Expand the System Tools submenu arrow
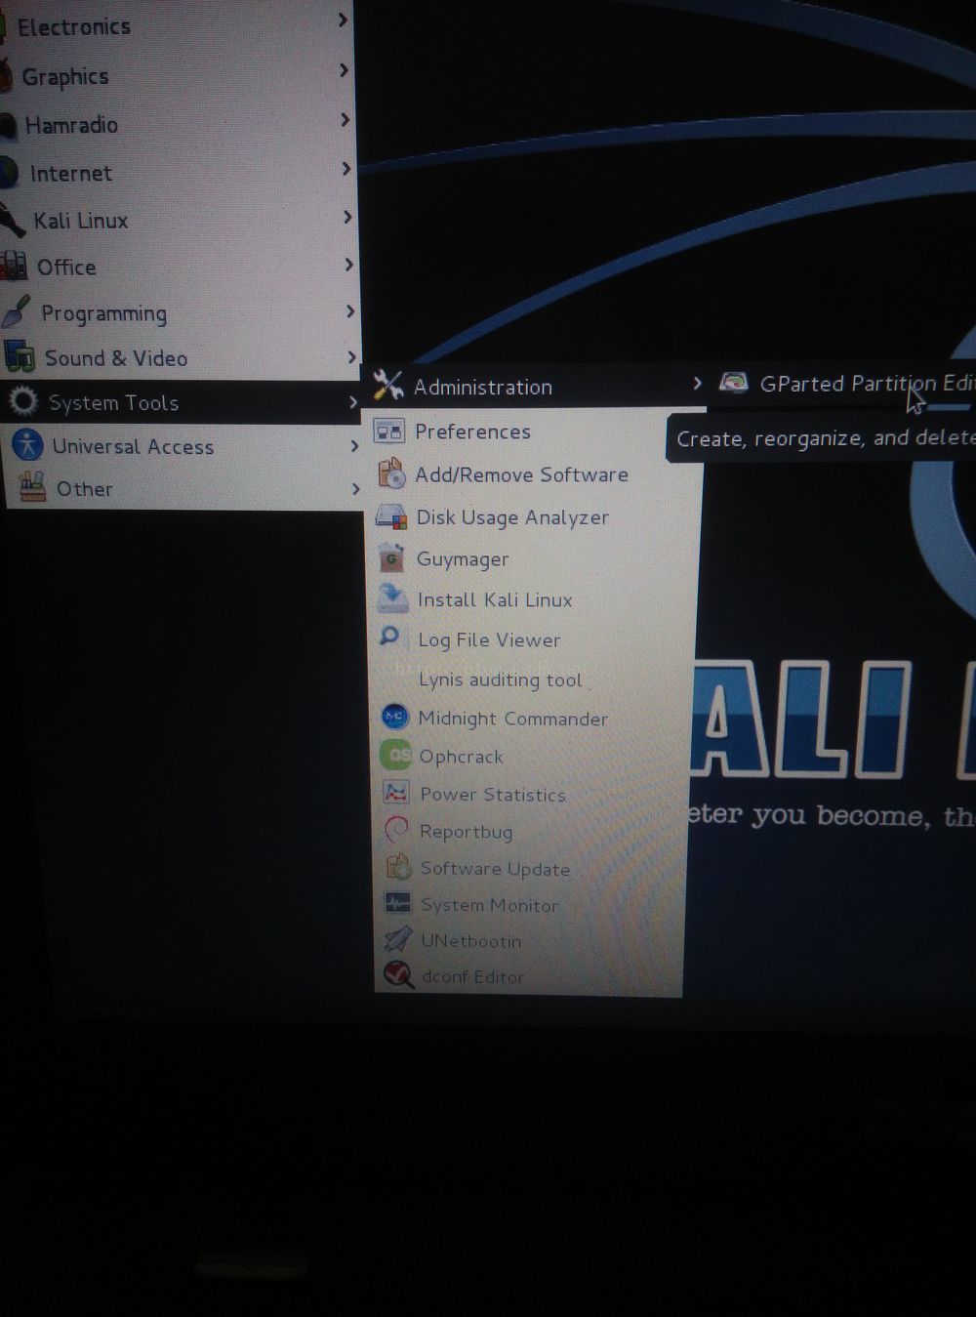This screenshot has height=1317, width=976. [x=353, y=402]
